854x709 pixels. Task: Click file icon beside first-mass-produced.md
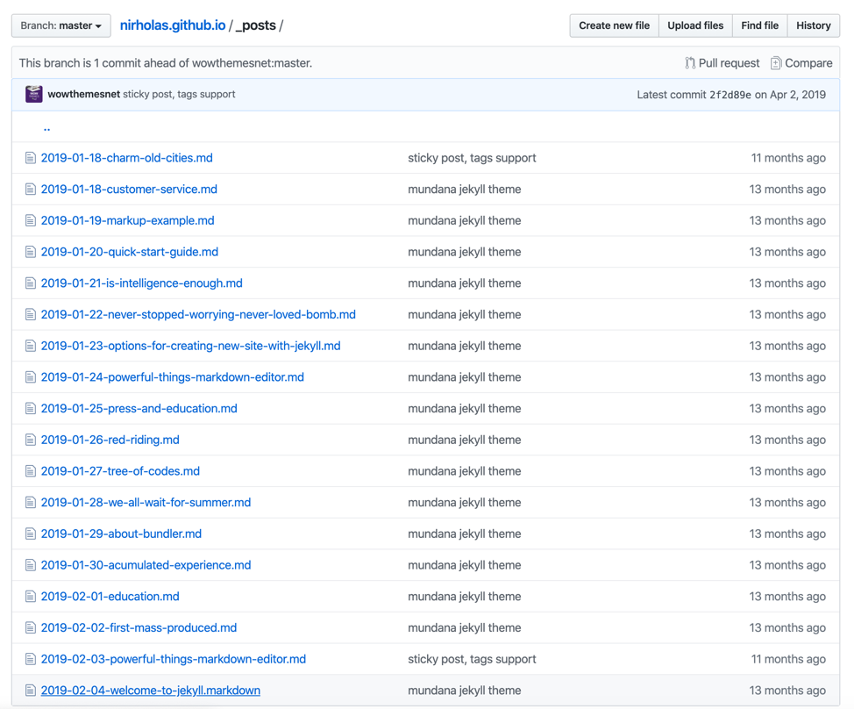tap(31, 627)
